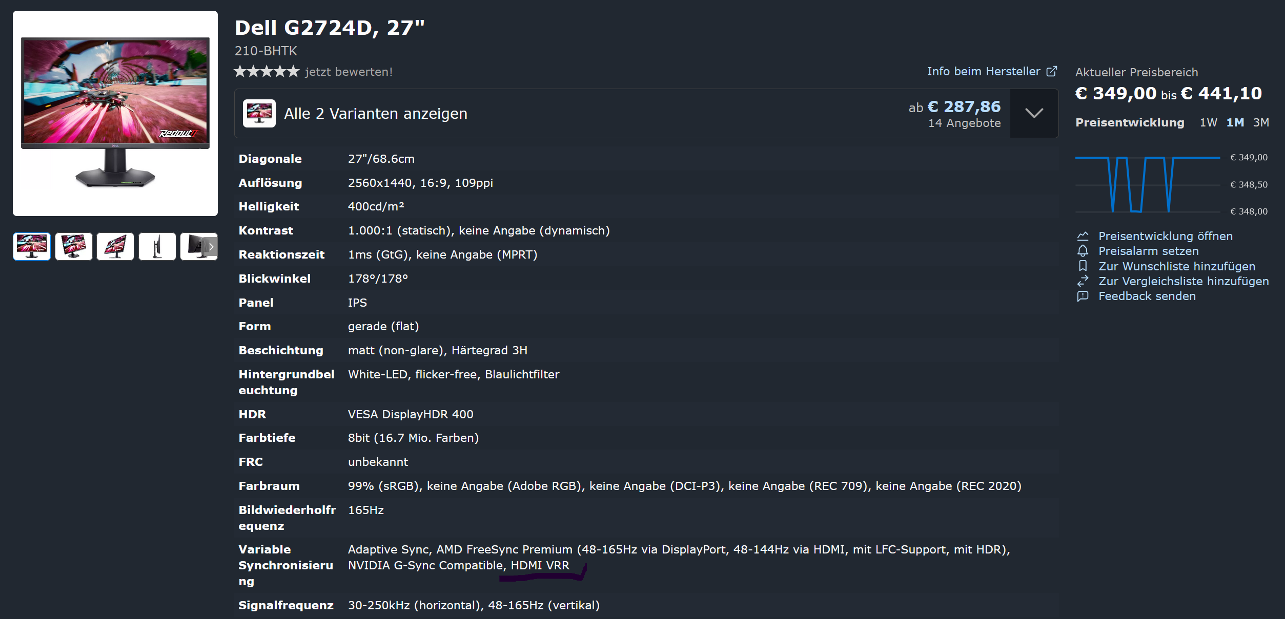Rate product via the star rating

point(266,71)
